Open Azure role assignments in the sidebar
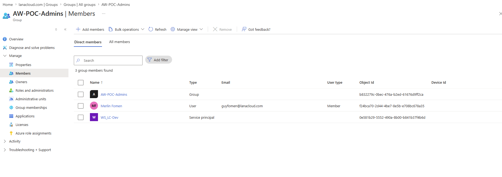The width and height of the screenshot is (502, 177). [33, 133]
